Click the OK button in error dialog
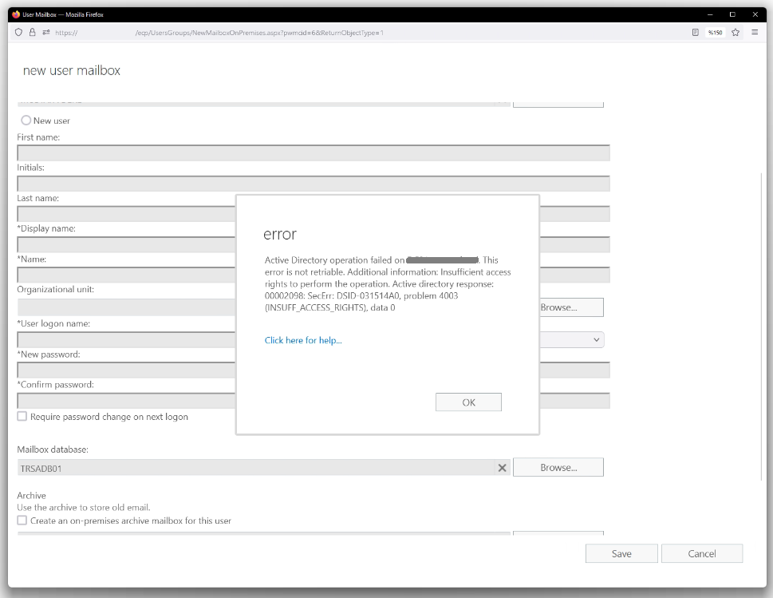This screenshot has height=598, width=773. click(468, 402)
